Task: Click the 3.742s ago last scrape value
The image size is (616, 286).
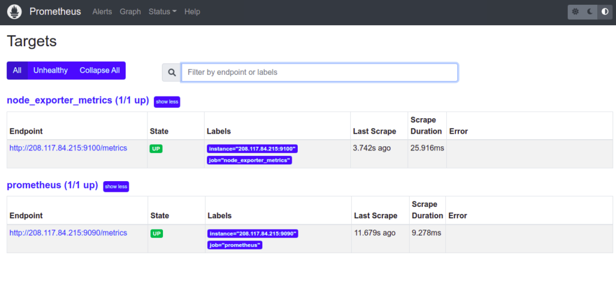Action: (372, 148)
